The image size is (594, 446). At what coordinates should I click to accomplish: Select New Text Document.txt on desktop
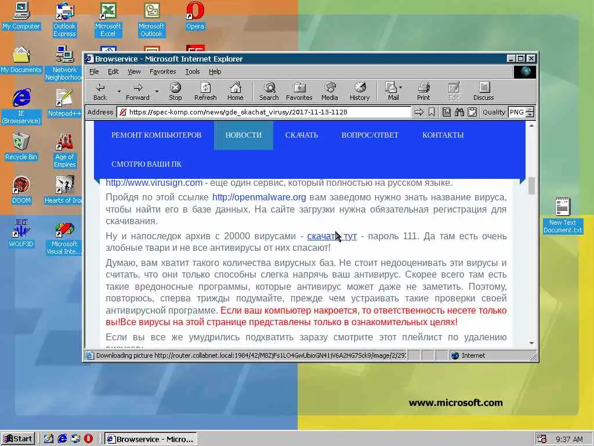point(563,215)
